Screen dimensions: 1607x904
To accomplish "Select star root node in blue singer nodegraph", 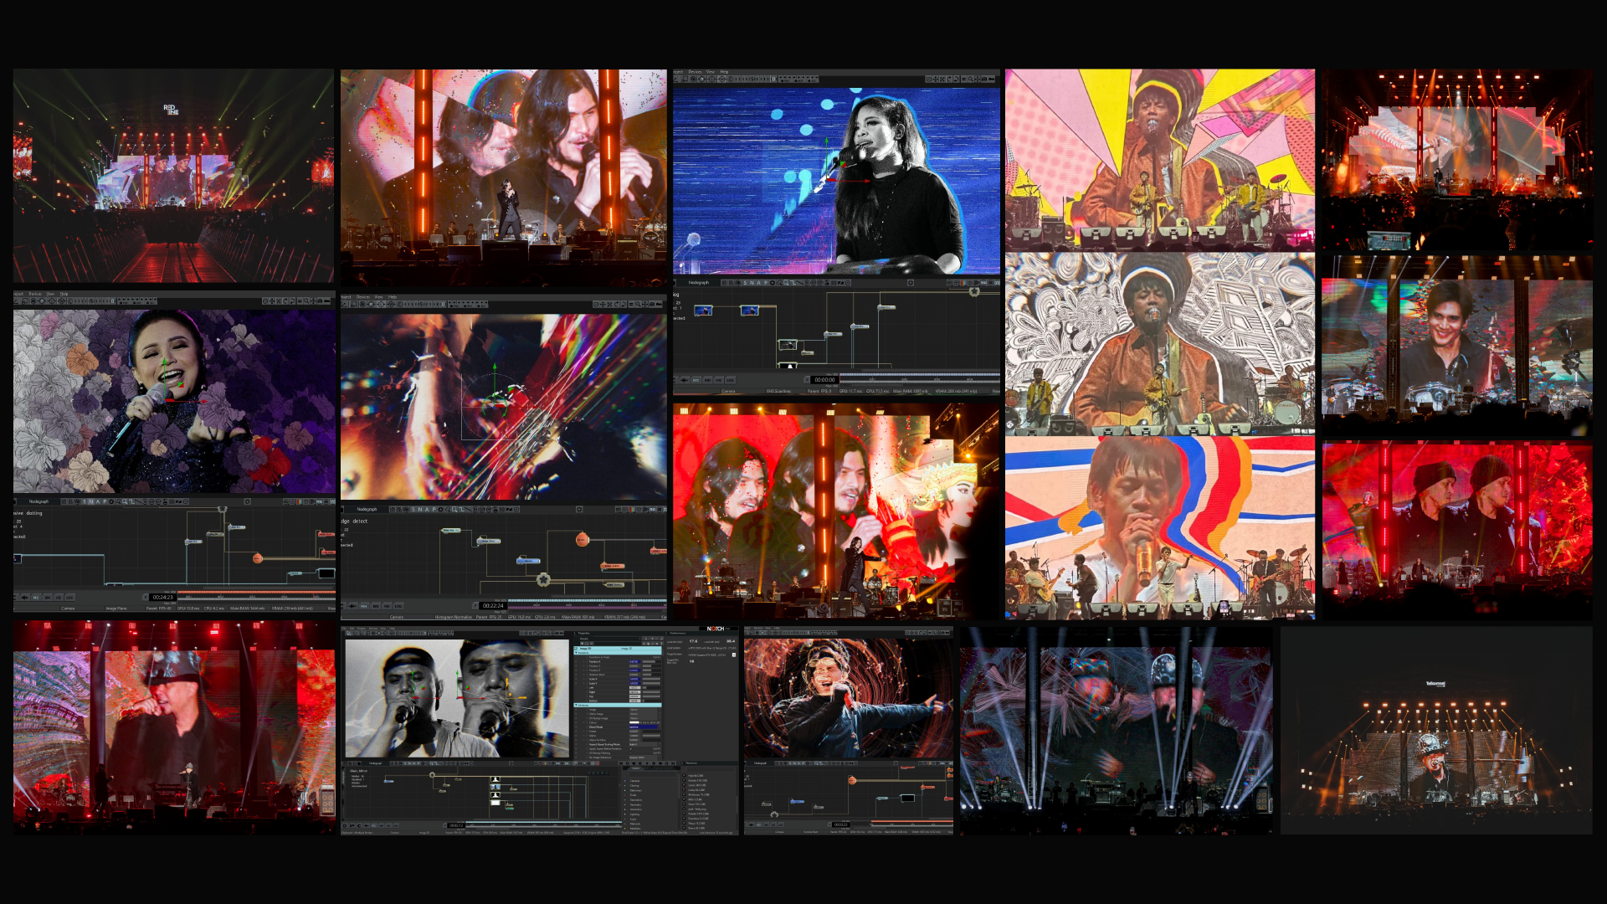I will tap(974, 291).
